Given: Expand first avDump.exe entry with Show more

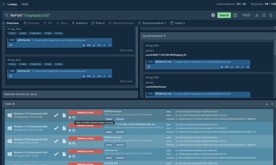Looking at the screenshot, I should 126,50.
